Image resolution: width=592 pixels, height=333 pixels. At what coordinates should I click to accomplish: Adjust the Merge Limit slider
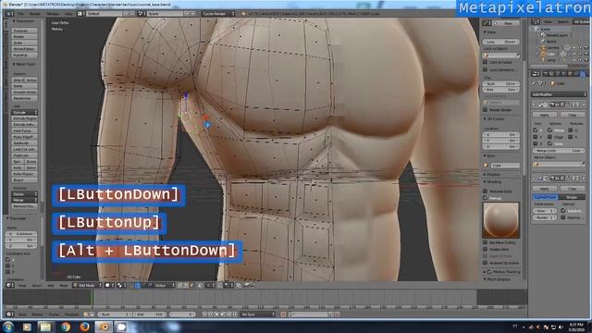559,151
